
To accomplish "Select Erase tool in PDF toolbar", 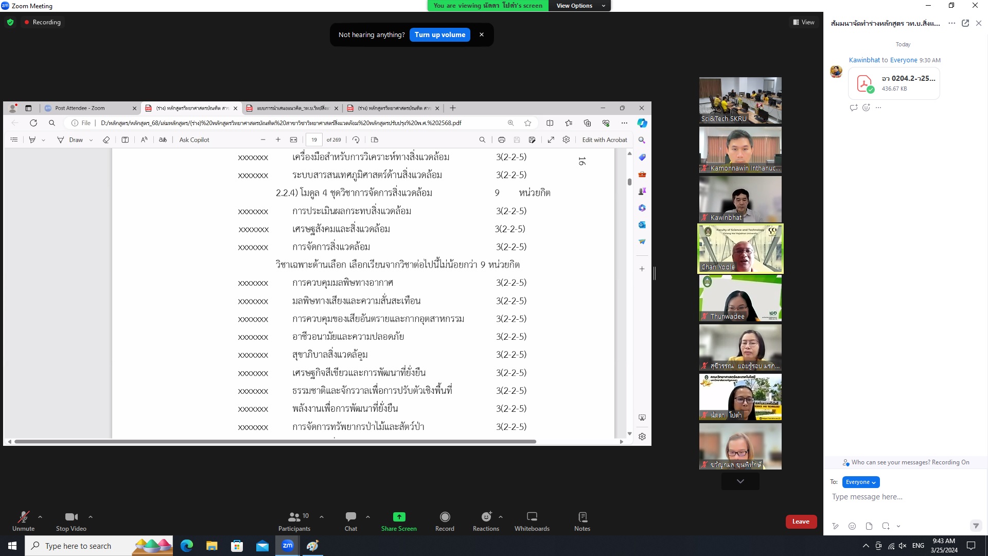I will click(106, 140).
